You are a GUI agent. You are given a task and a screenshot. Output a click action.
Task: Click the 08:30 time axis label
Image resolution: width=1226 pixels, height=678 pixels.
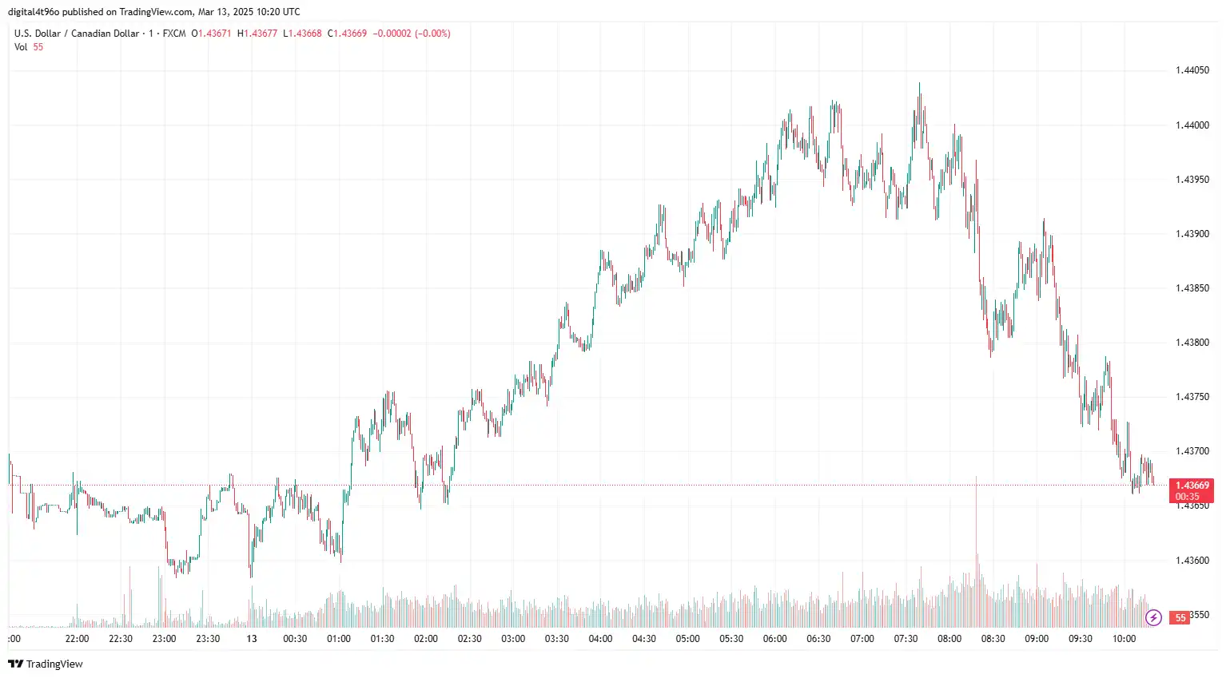pos(993,639)
